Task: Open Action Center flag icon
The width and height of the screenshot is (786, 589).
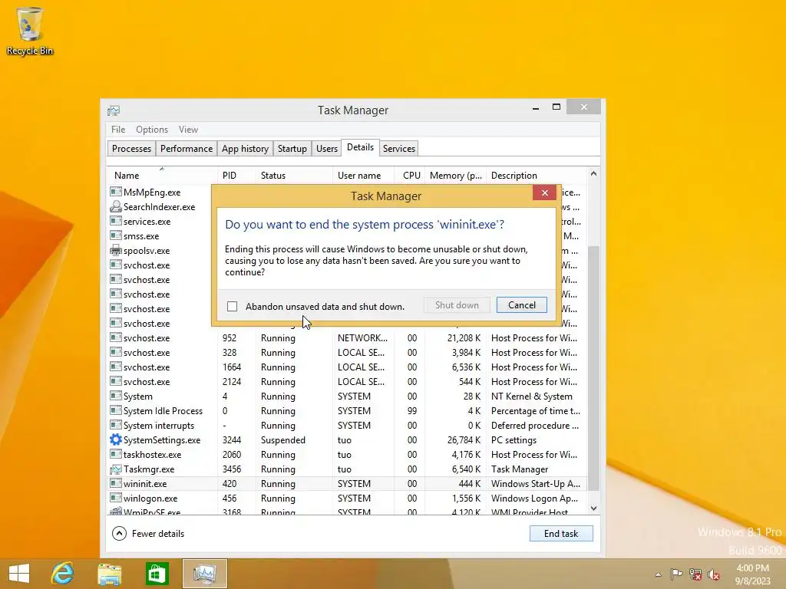Action: pyautogui.click(x=676, y=574)
